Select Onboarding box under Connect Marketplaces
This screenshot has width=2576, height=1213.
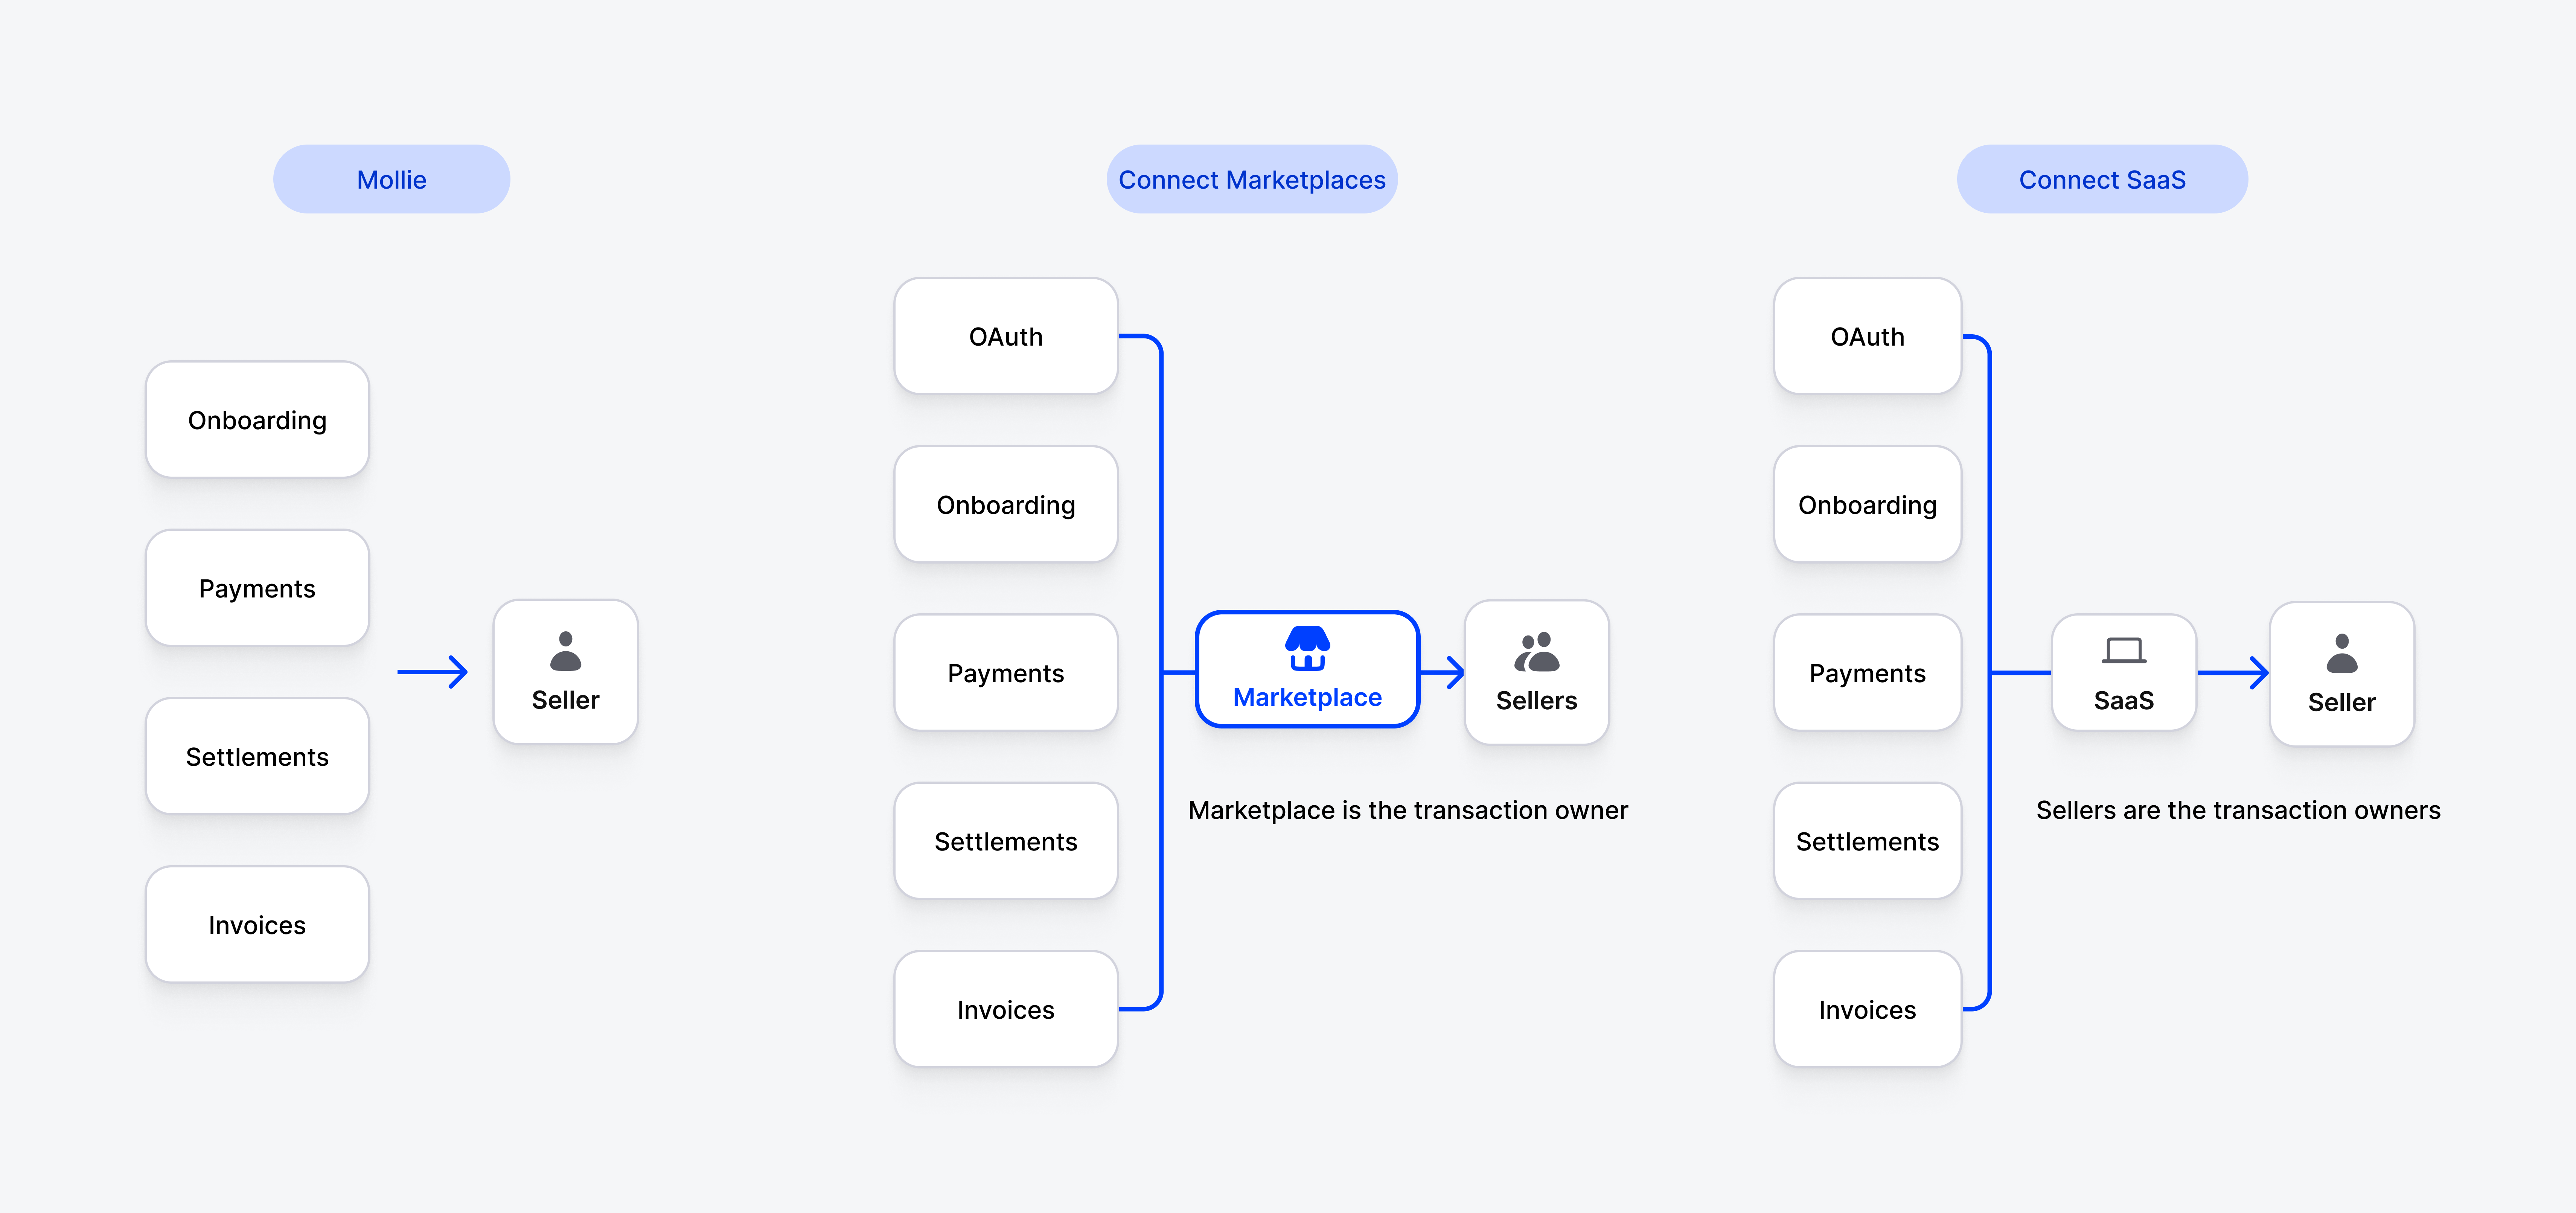(1006, 504)
